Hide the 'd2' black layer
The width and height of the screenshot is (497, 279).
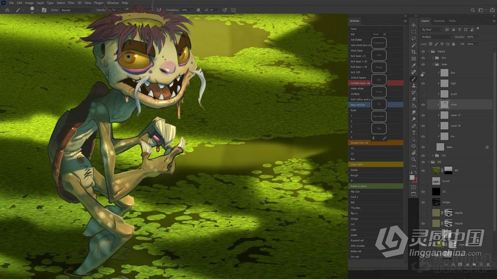click(423, 192)
